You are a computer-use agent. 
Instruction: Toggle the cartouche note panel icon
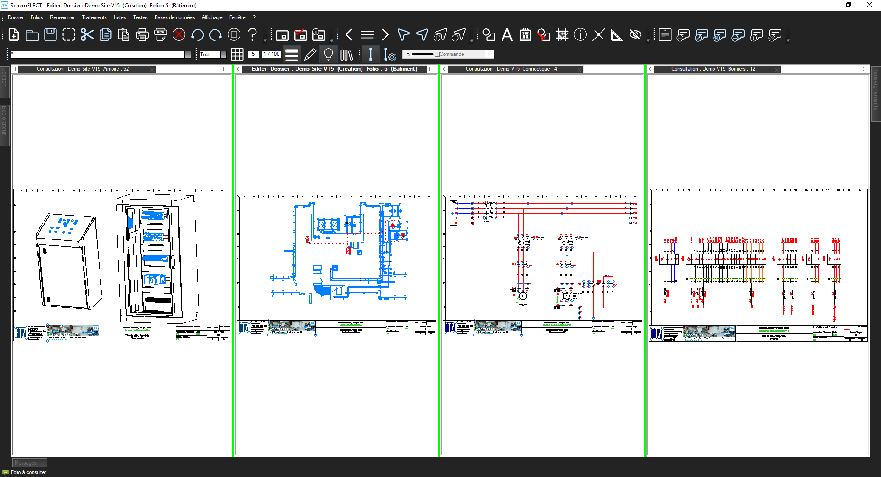tap(665, 35)
